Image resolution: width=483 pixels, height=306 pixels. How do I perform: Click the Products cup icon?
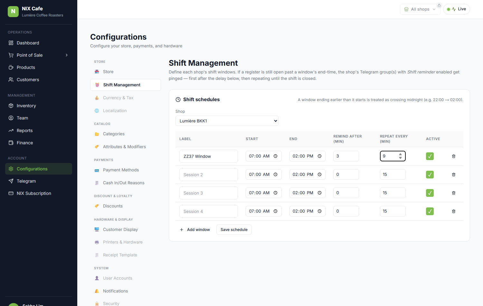click(11, 67)
